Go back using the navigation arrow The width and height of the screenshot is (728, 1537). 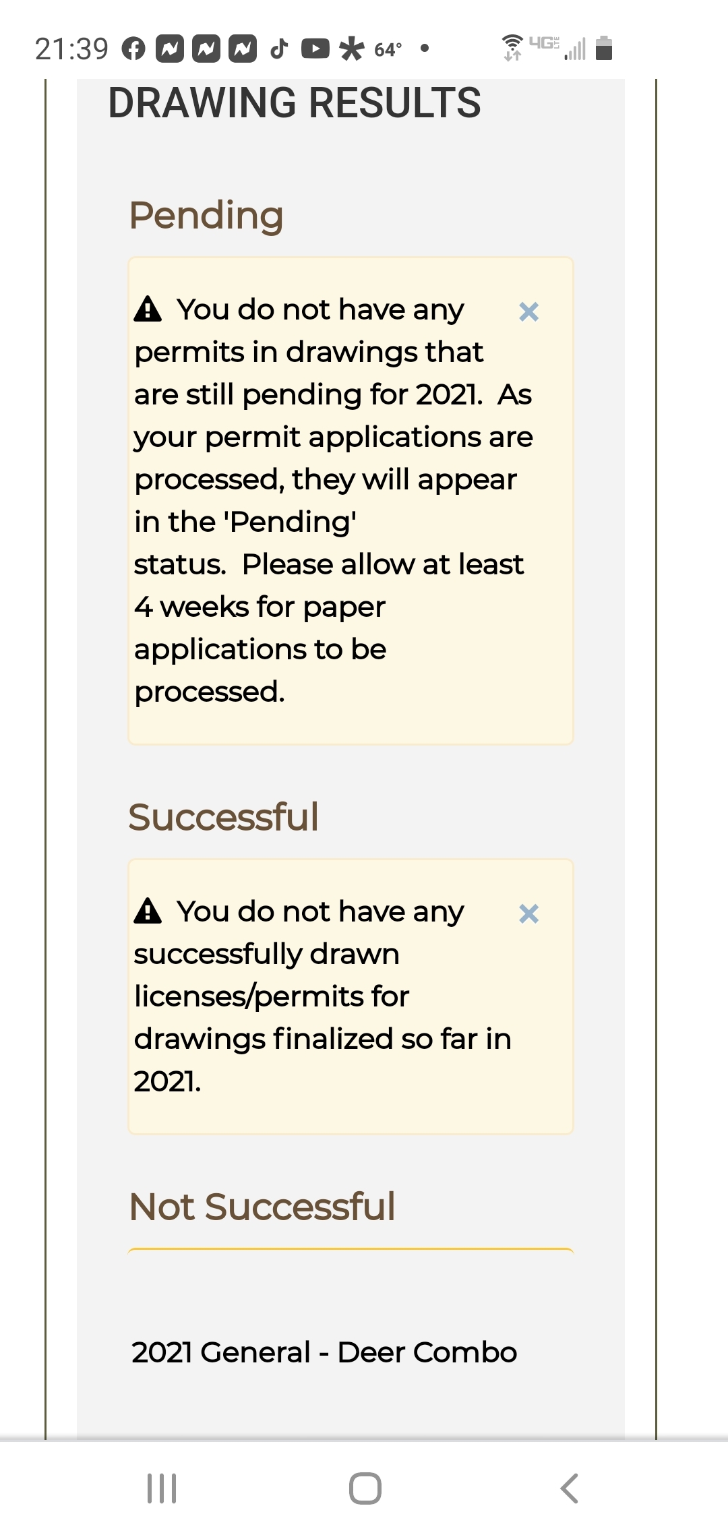coord(570,1488)
